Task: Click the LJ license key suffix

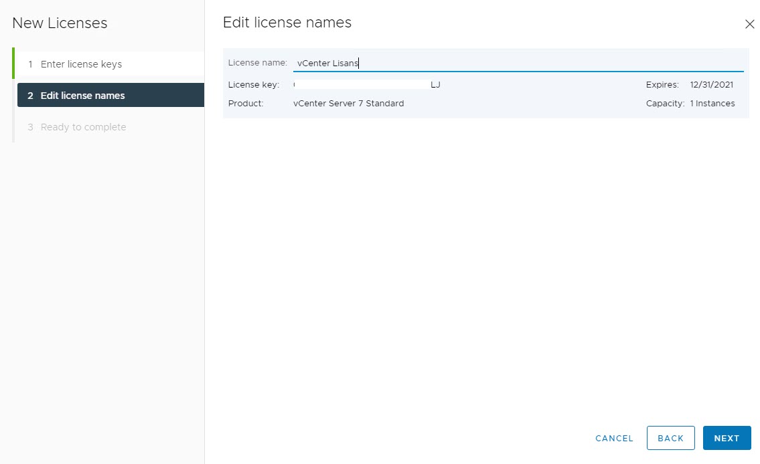Action: click(435, 85)
